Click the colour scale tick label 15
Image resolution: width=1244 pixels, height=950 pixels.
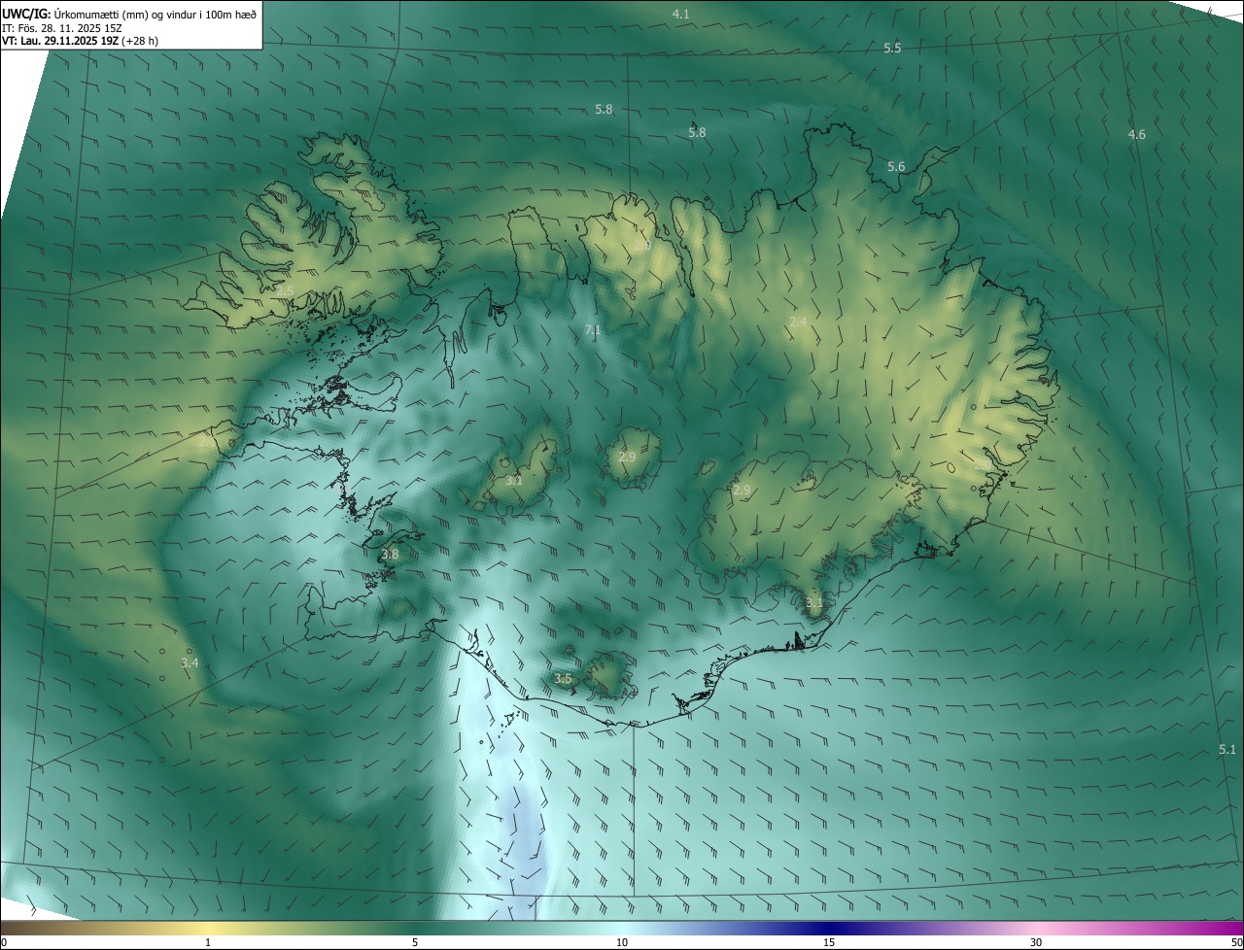point(829,942)
